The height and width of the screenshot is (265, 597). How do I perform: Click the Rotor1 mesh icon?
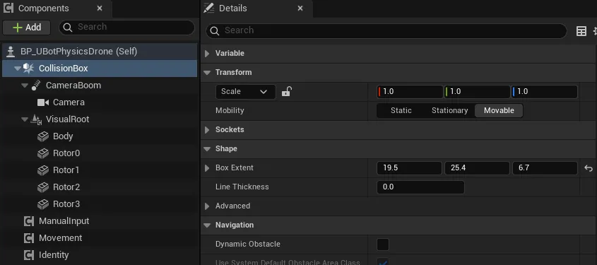click(x=43, y=170)
